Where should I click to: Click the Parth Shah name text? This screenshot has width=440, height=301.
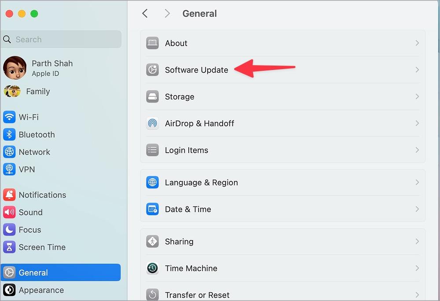pyautogui.click(x=52, y=63)
